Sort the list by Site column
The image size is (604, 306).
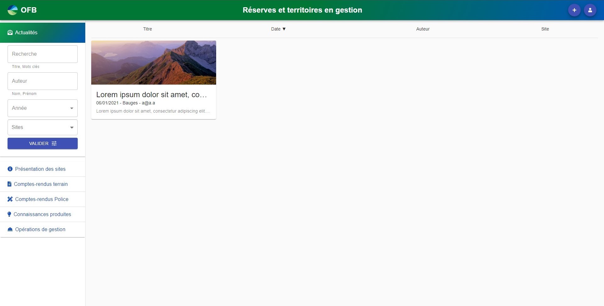pos(545,29)
